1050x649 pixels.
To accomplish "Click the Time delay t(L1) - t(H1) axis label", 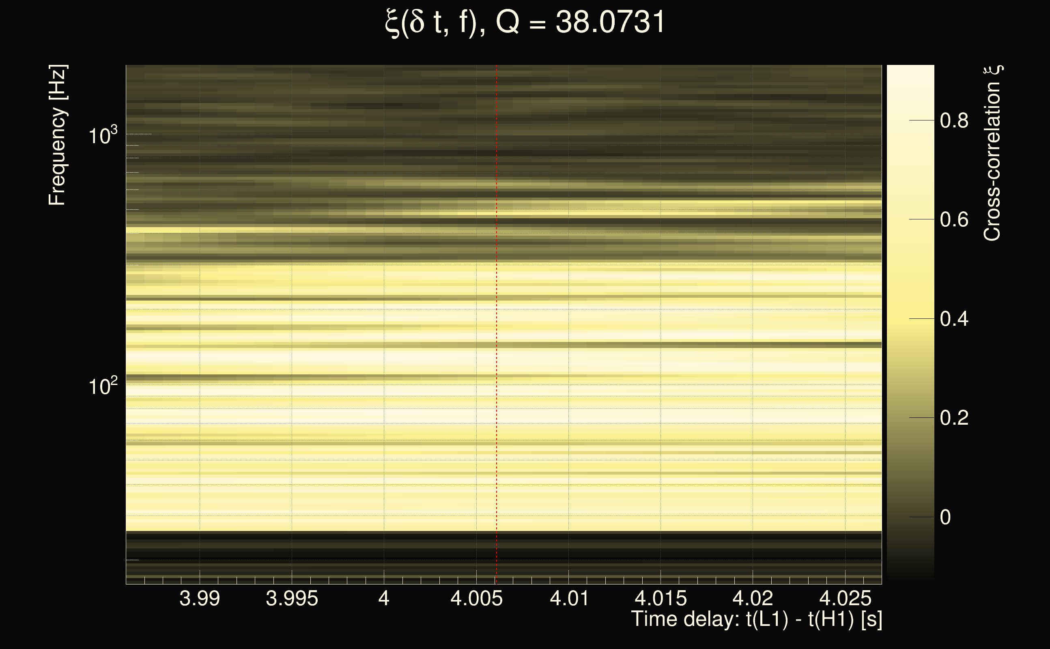I will click(756, 619).
